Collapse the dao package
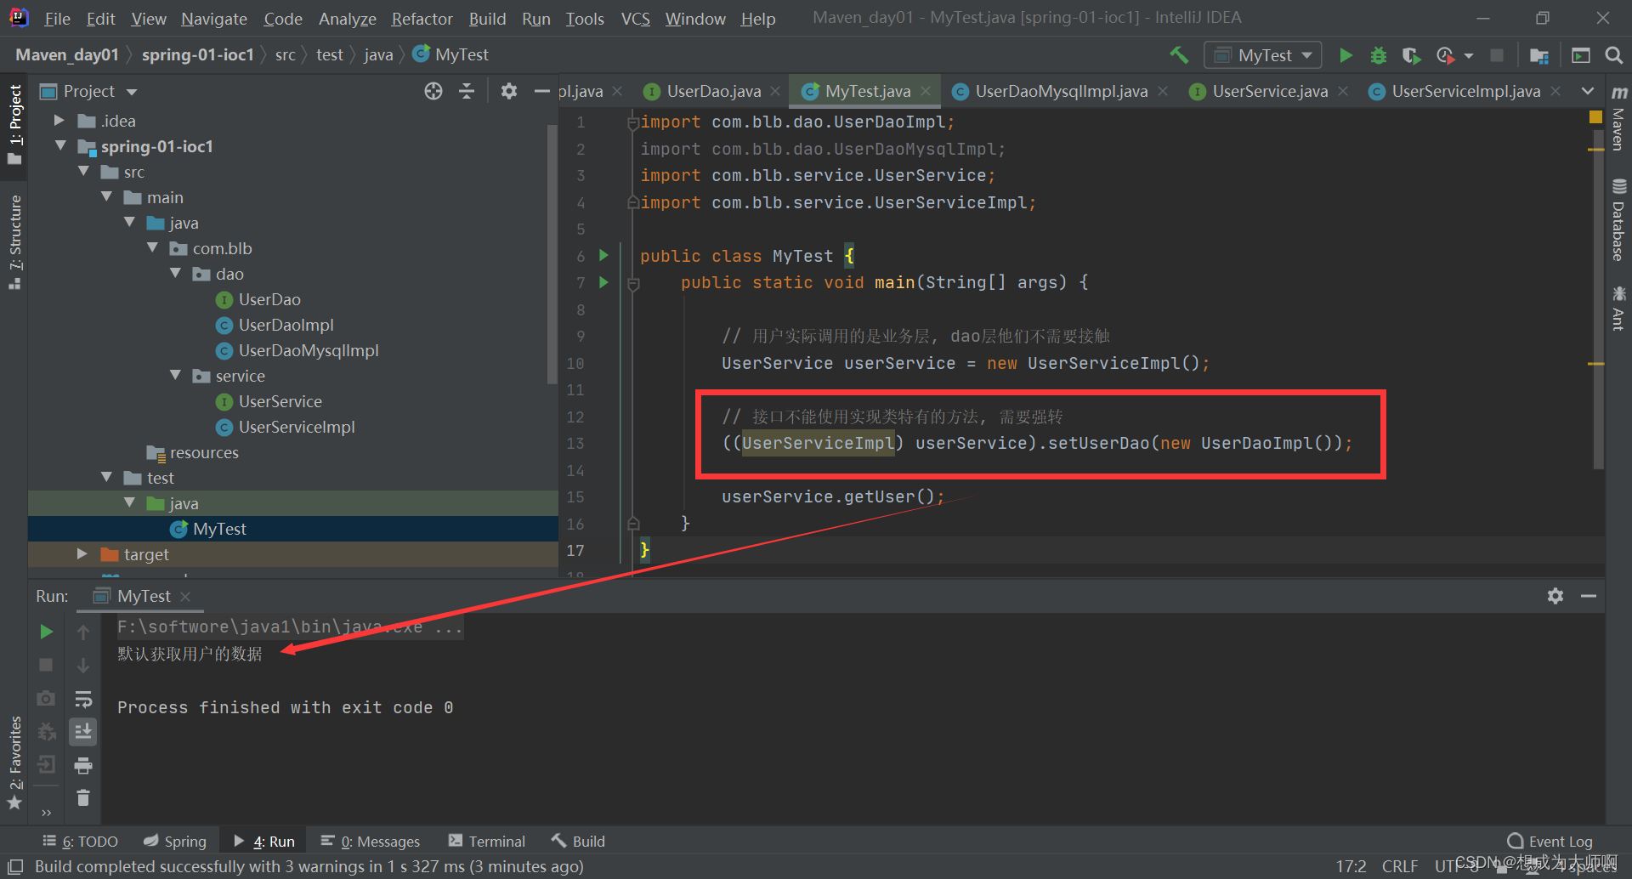The width and height of the screenshot is (1632, 879). (176, 274)
